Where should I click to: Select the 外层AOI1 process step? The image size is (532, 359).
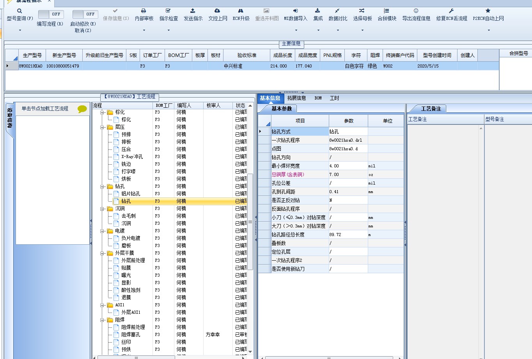(x=131, y=313)
